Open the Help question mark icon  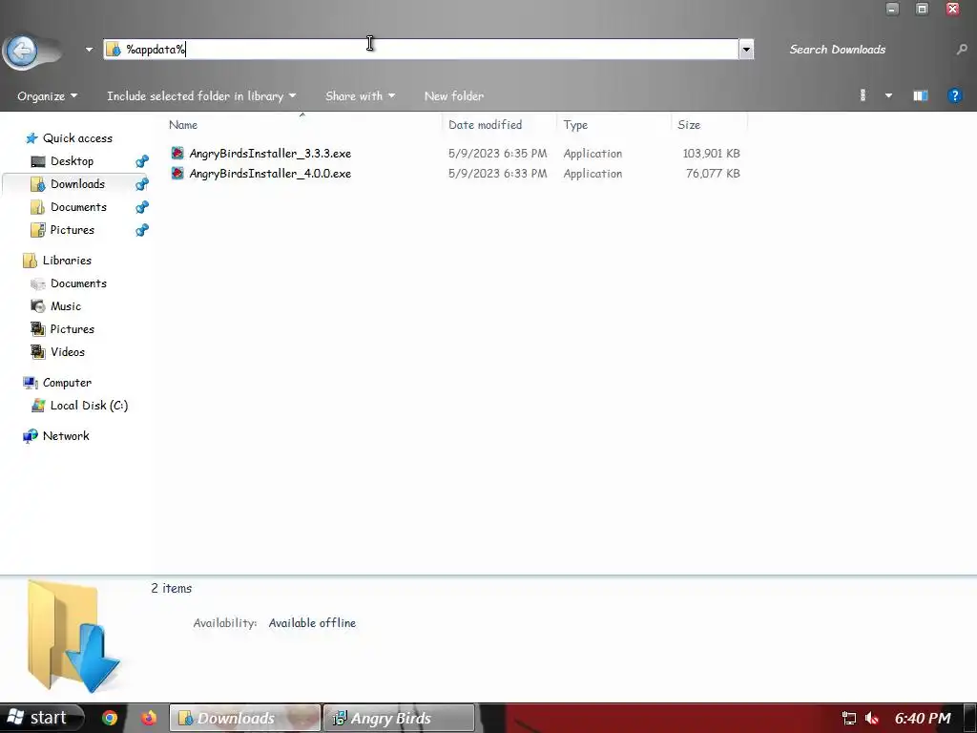pyautogui.click(x=954, y=95)
